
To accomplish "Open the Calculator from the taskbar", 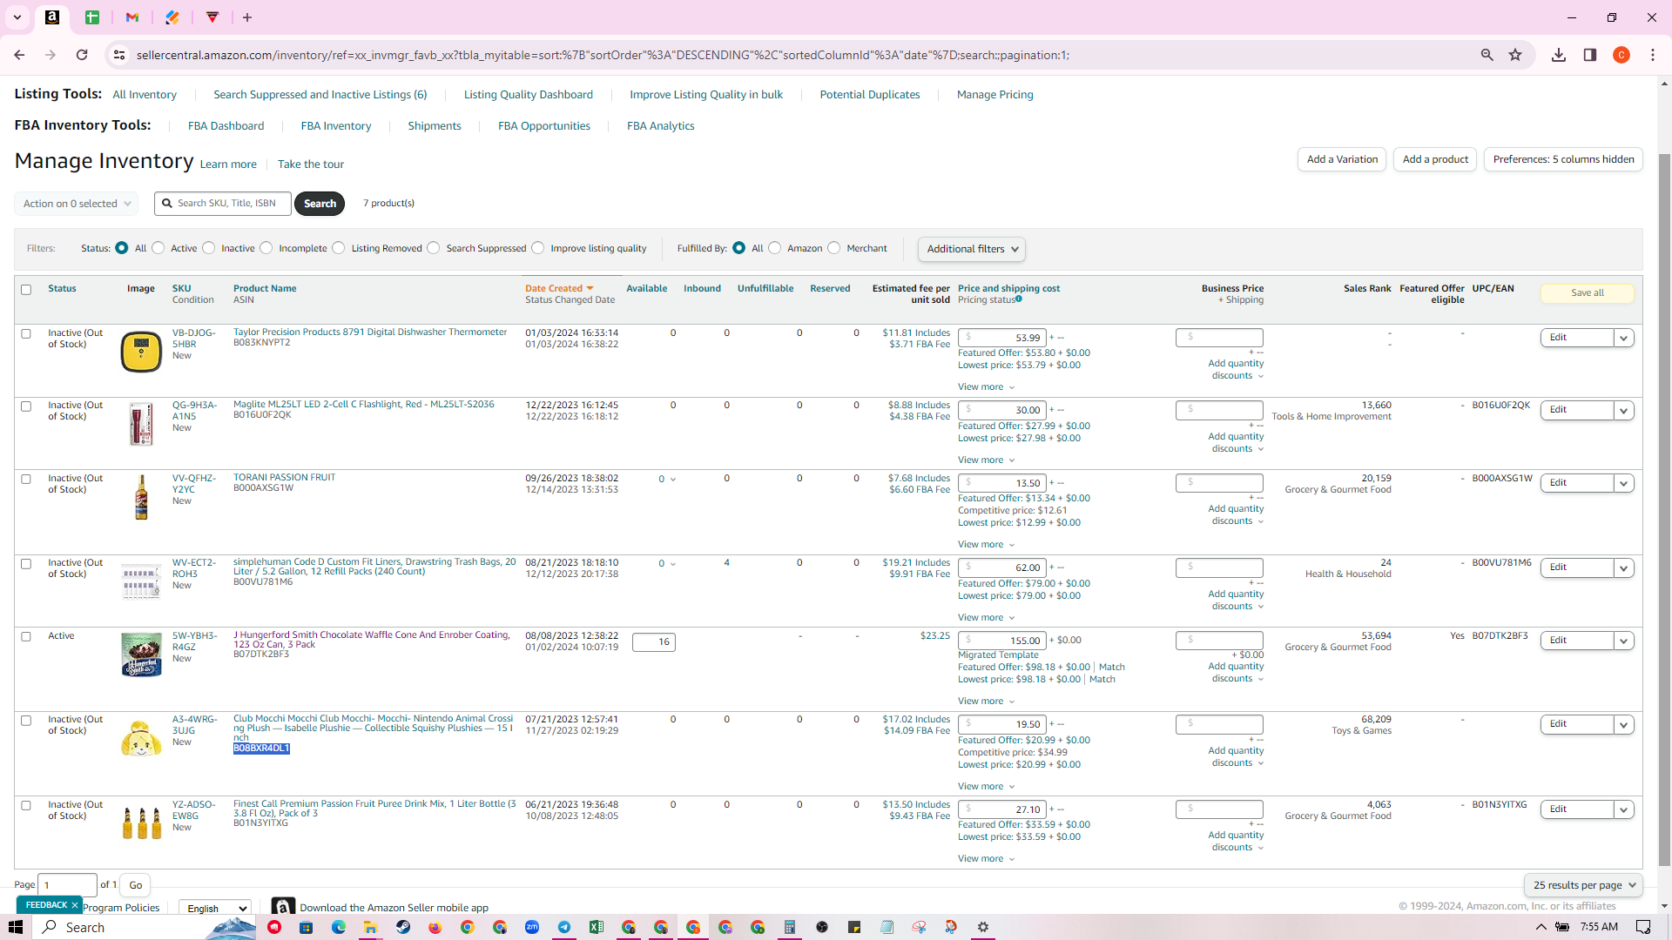I will click(x=790, y=927).
